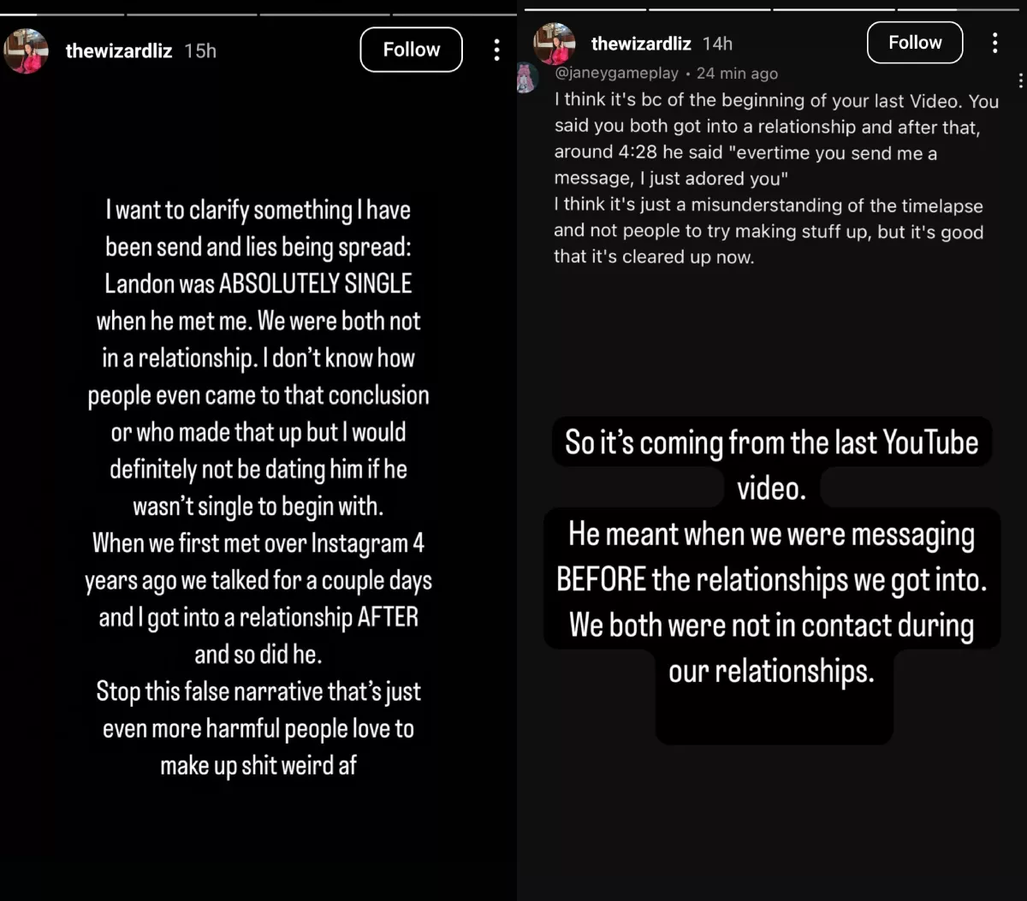Click janeygameplay's small profile avatar

point(527,77)
